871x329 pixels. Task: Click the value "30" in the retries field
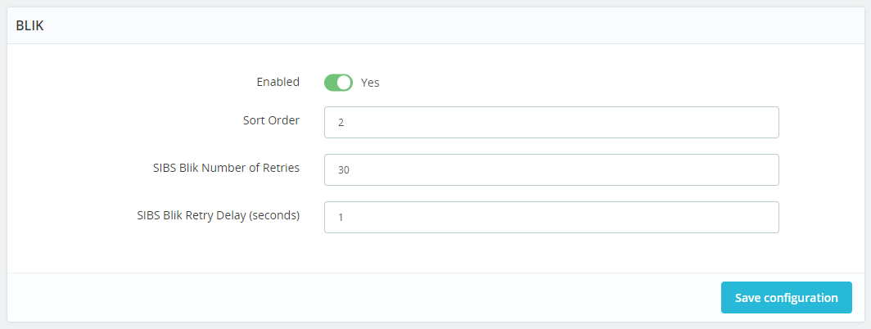pos(344,170)
